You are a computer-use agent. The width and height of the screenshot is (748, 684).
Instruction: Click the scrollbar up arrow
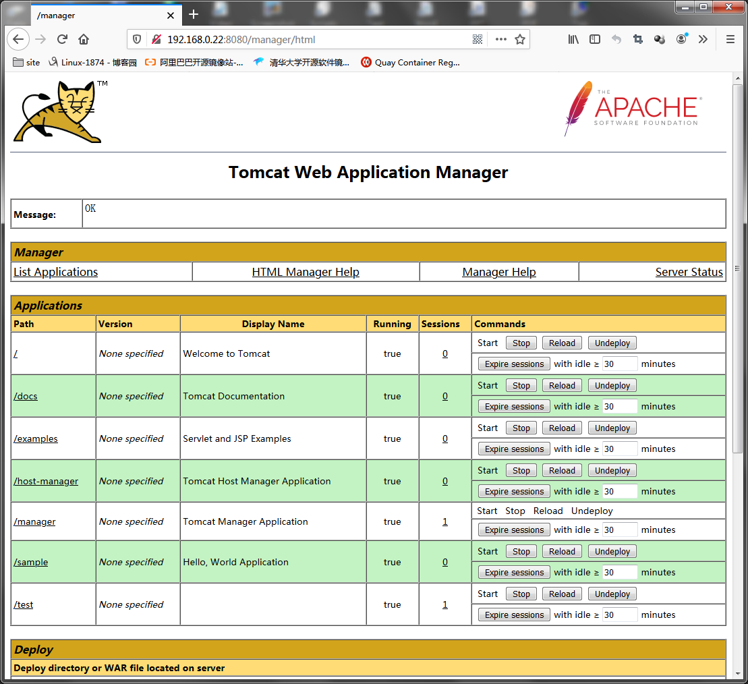737,78
